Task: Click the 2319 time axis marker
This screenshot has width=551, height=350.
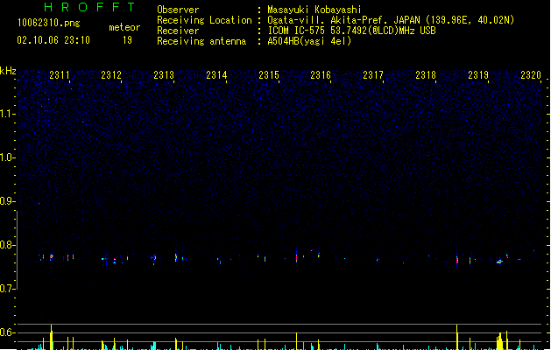Action: [x=478, y=75]
